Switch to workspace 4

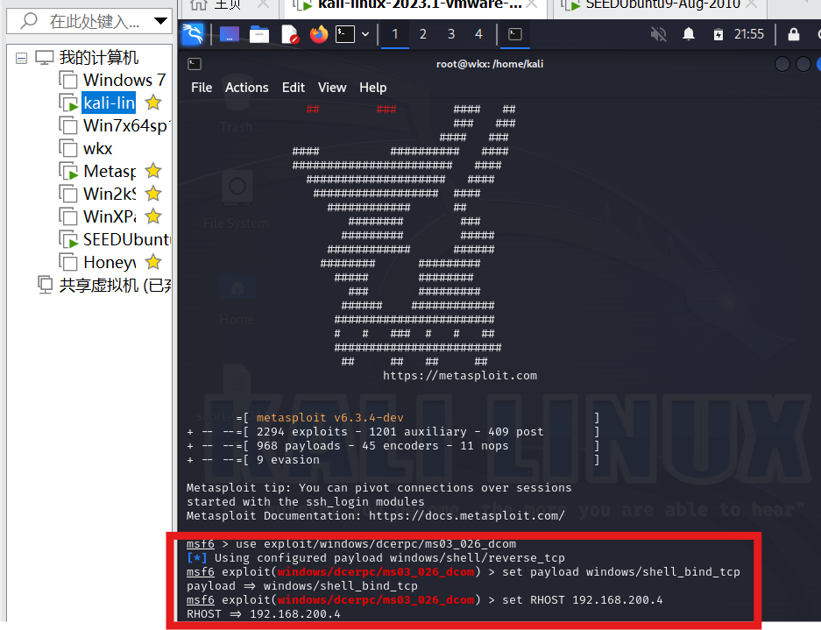(478, 34)
